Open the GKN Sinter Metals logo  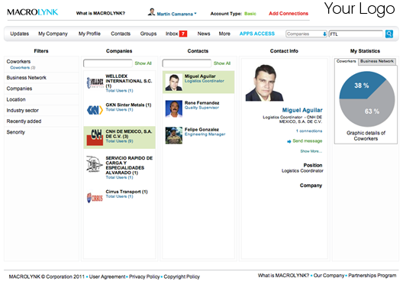(95, 110)
